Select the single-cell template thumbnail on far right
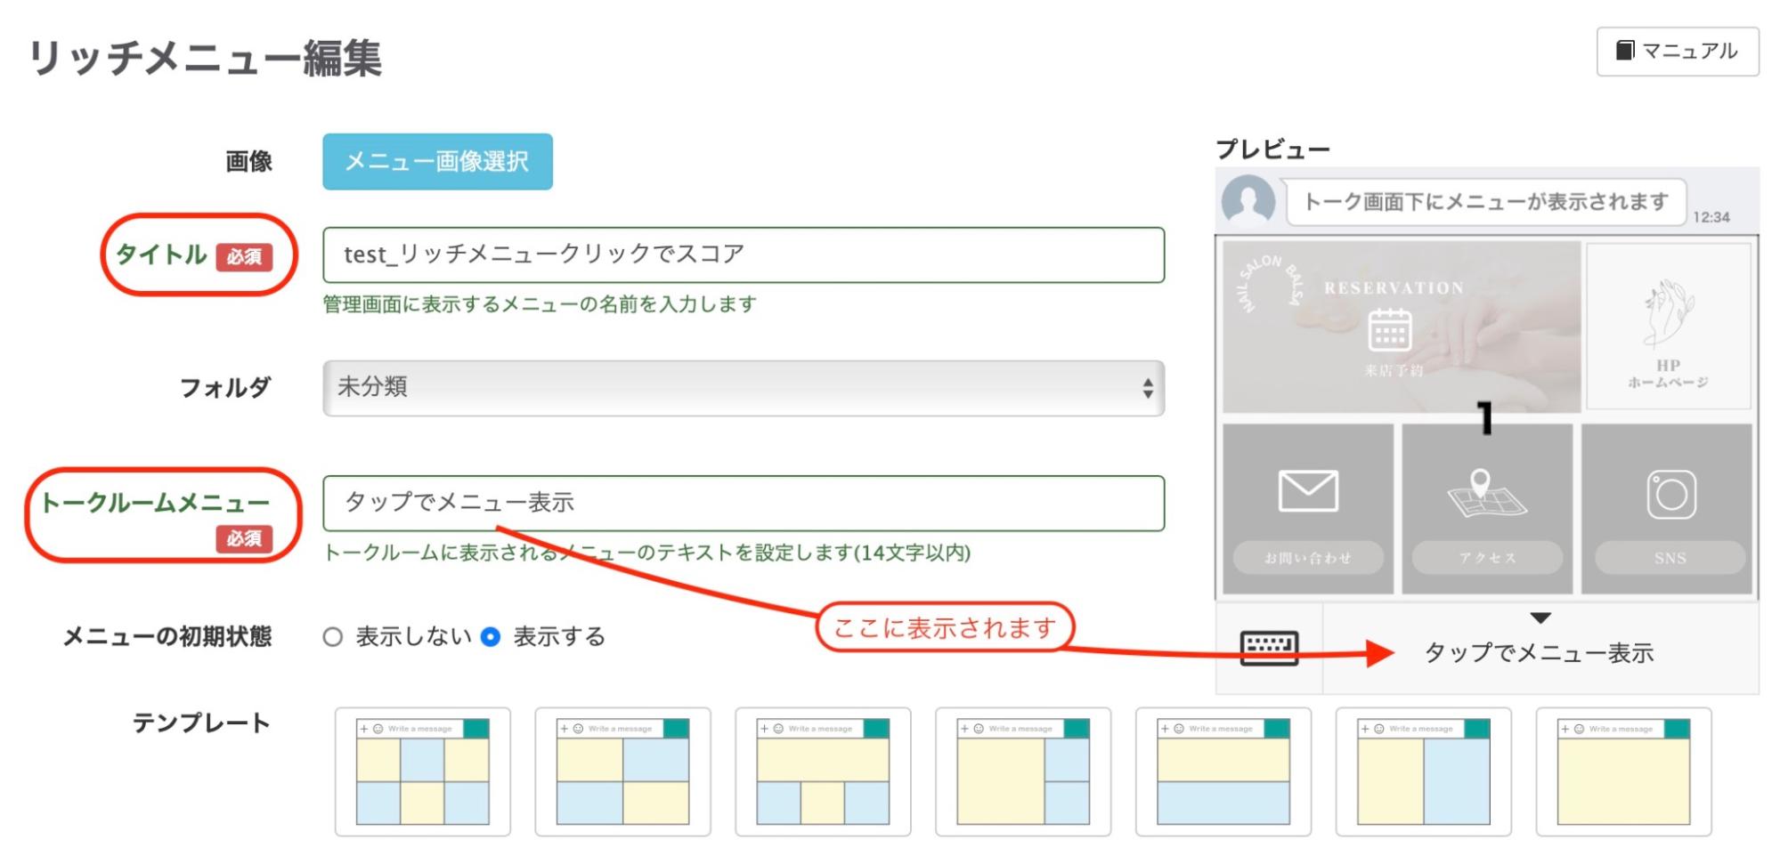The image size is (1780, 848). coord(1625,772)
